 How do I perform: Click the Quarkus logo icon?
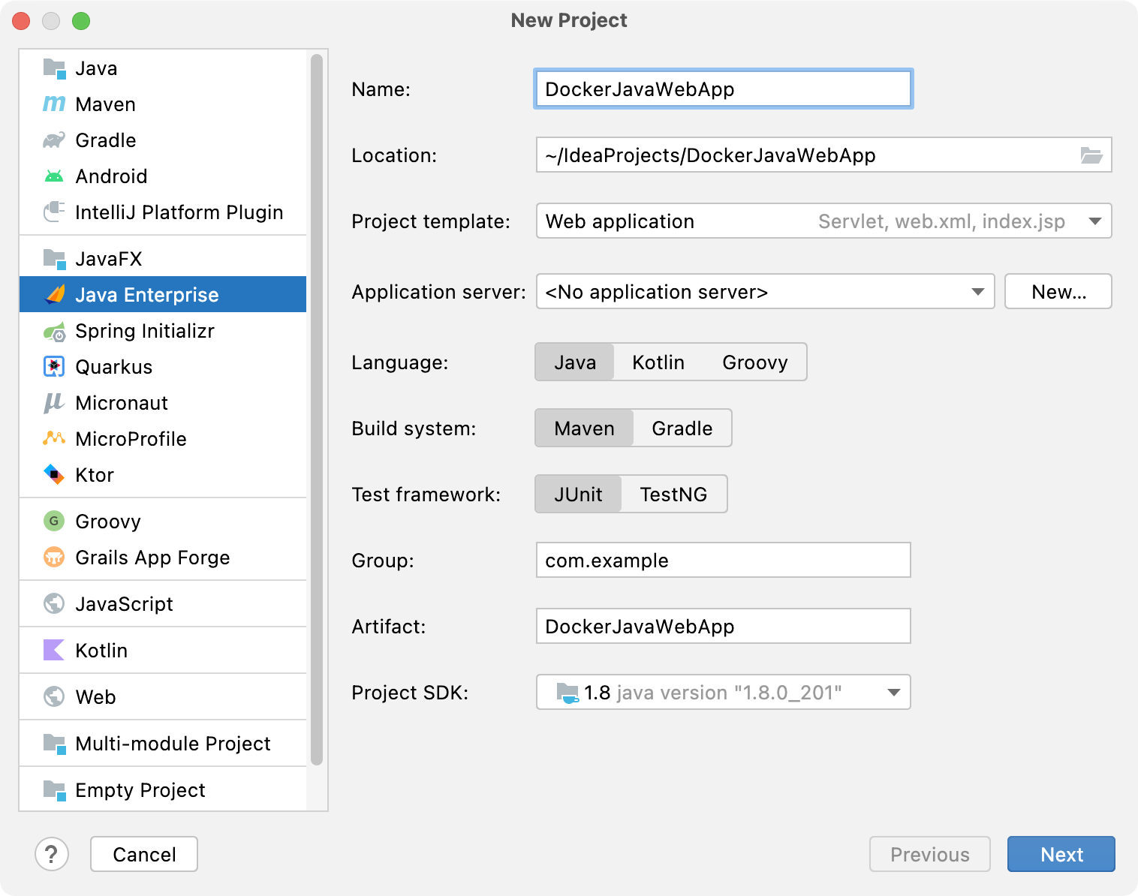[x=54, y=367]
